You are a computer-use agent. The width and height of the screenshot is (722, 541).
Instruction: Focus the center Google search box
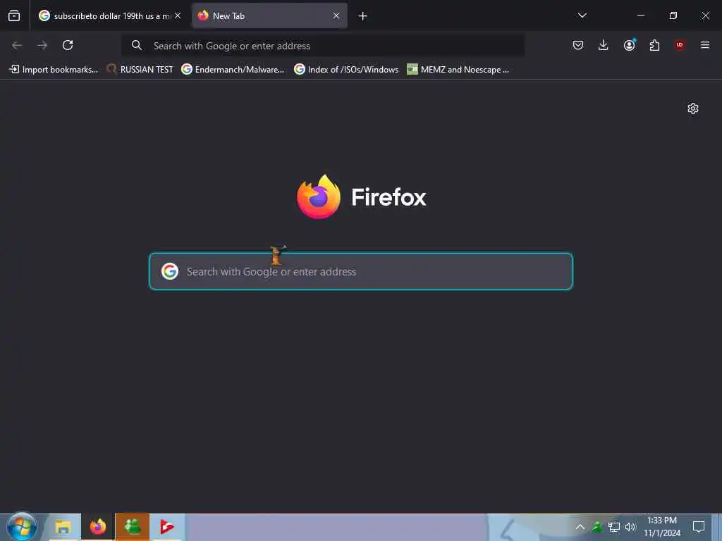[361, 271]
